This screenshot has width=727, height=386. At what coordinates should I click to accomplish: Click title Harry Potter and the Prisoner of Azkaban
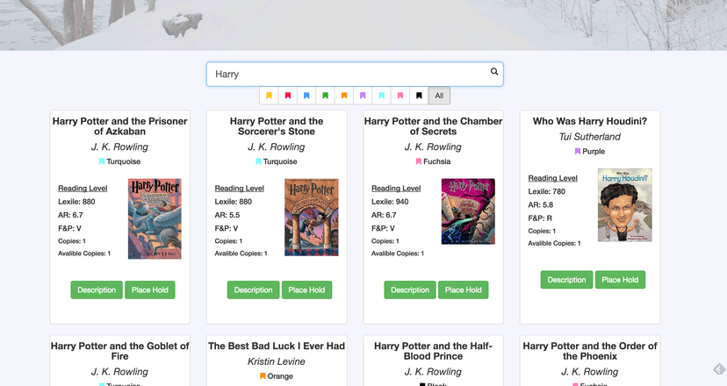click(119, 126)
